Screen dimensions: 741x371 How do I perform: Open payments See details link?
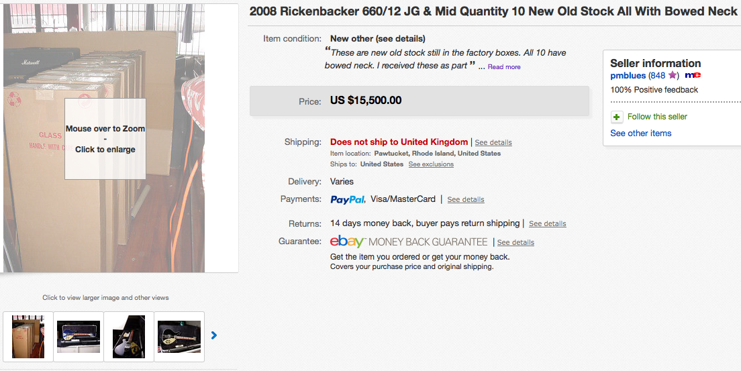tap(466, 199)
